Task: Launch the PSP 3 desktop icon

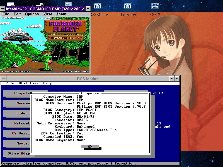Action: pyautogui.click(x=155, y=6)
